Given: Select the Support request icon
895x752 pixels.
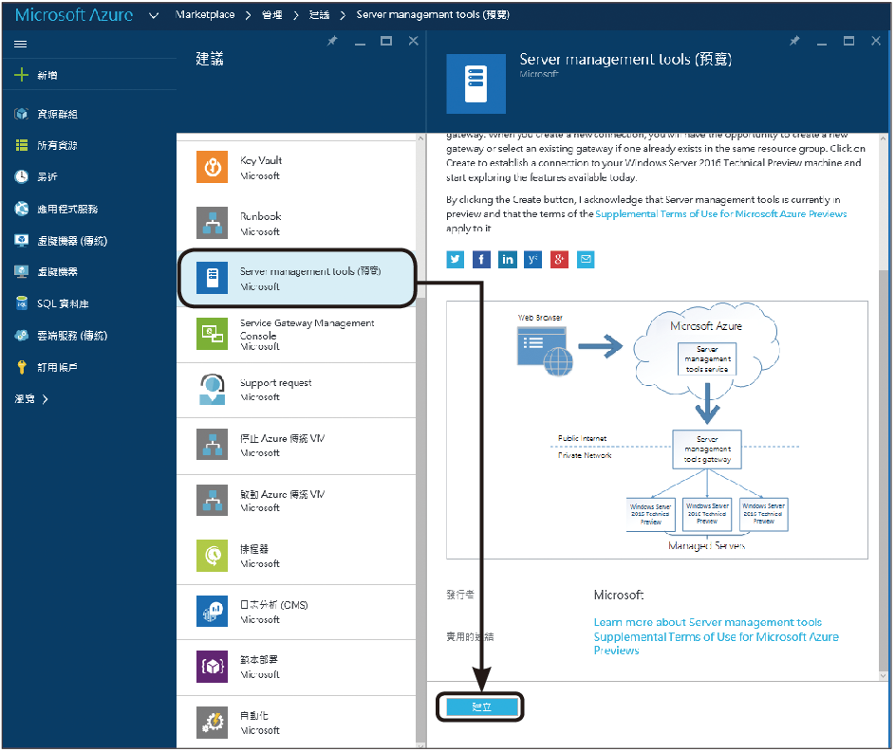Looking at the screenshot, I should [x=213, y=390].
